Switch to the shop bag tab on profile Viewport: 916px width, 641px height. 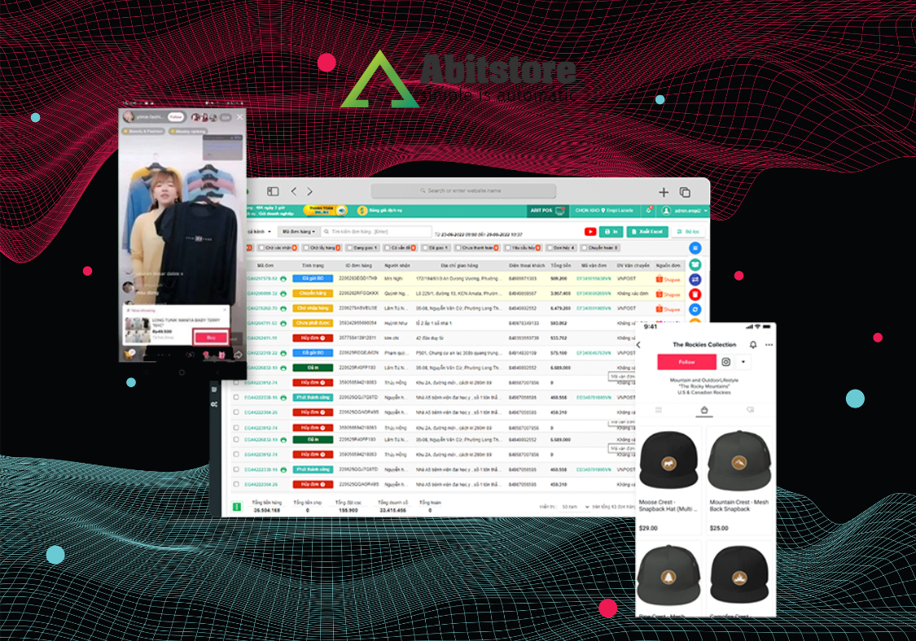click(x=704, y=410)
